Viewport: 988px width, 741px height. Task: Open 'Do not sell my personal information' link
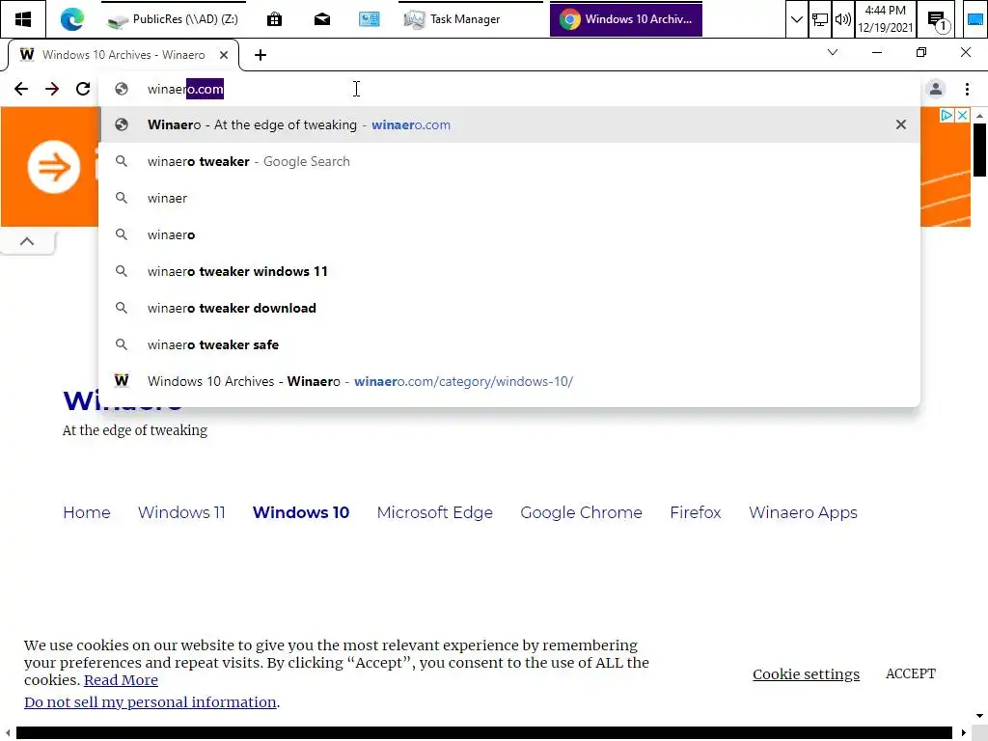tap(150, 702)
